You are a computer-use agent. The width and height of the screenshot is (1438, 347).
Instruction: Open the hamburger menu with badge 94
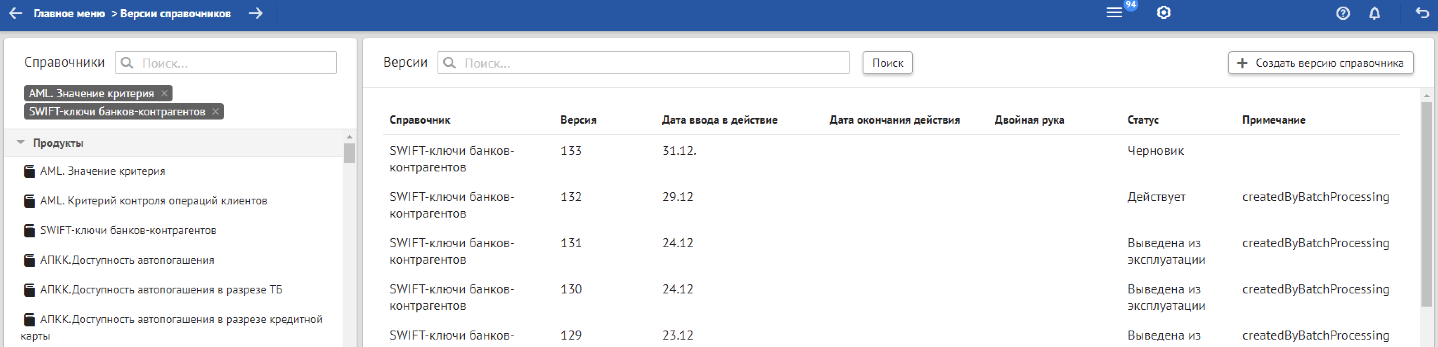point(1114,13)
